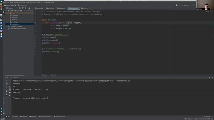Open the View menu
Viewport: 214px width, 120px height.
pos(12,2)
